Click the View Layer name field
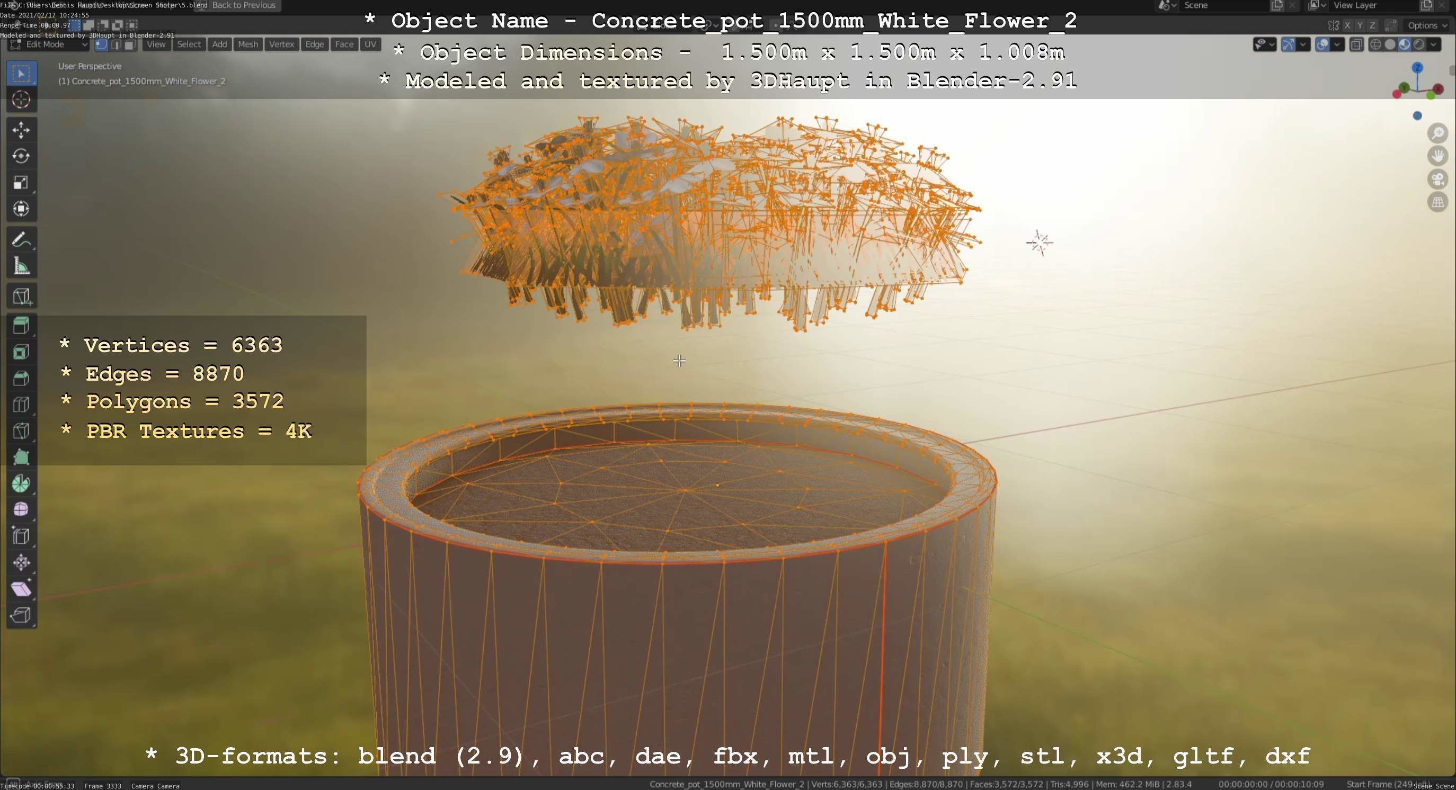This screenshot has width=1456, height=790. (1373, 6)
